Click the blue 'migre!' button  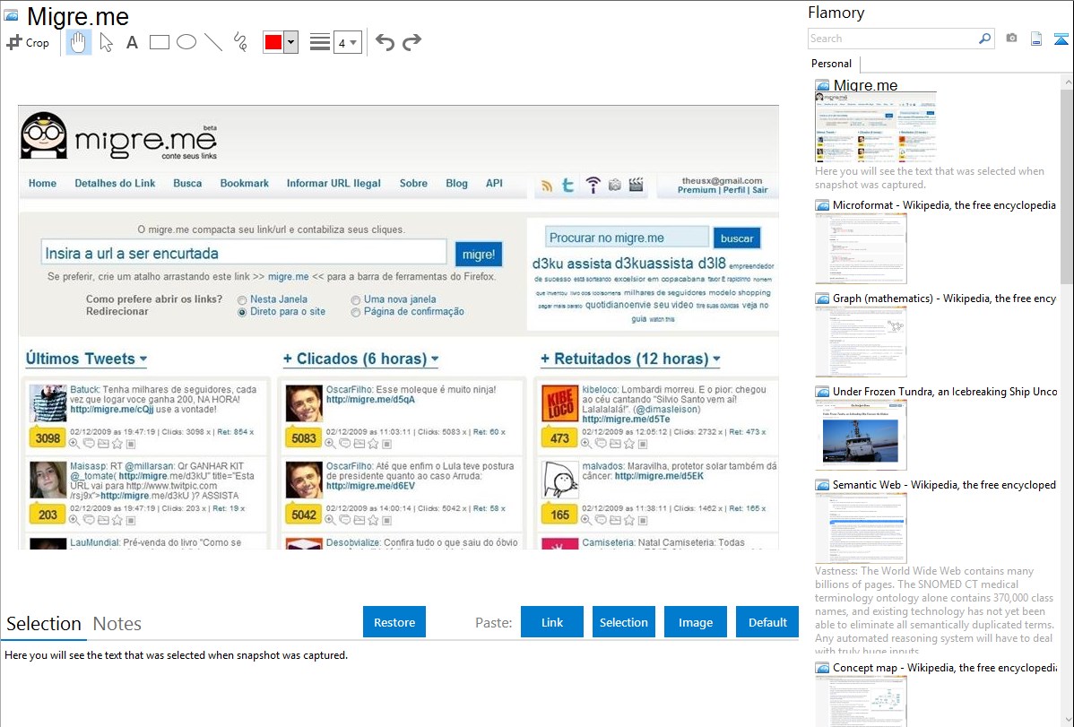coord(479,255)
